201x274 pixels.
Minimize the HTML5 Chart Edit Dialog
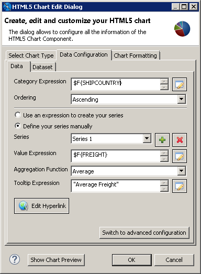click(175, 7)
